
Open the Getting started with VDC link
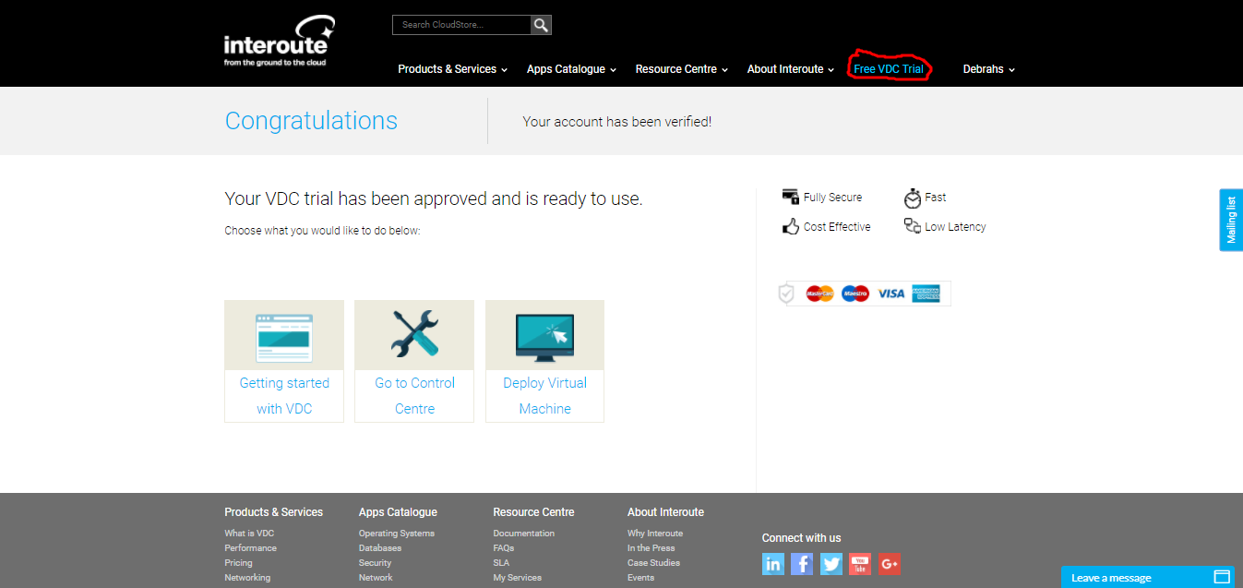[284, 396]
